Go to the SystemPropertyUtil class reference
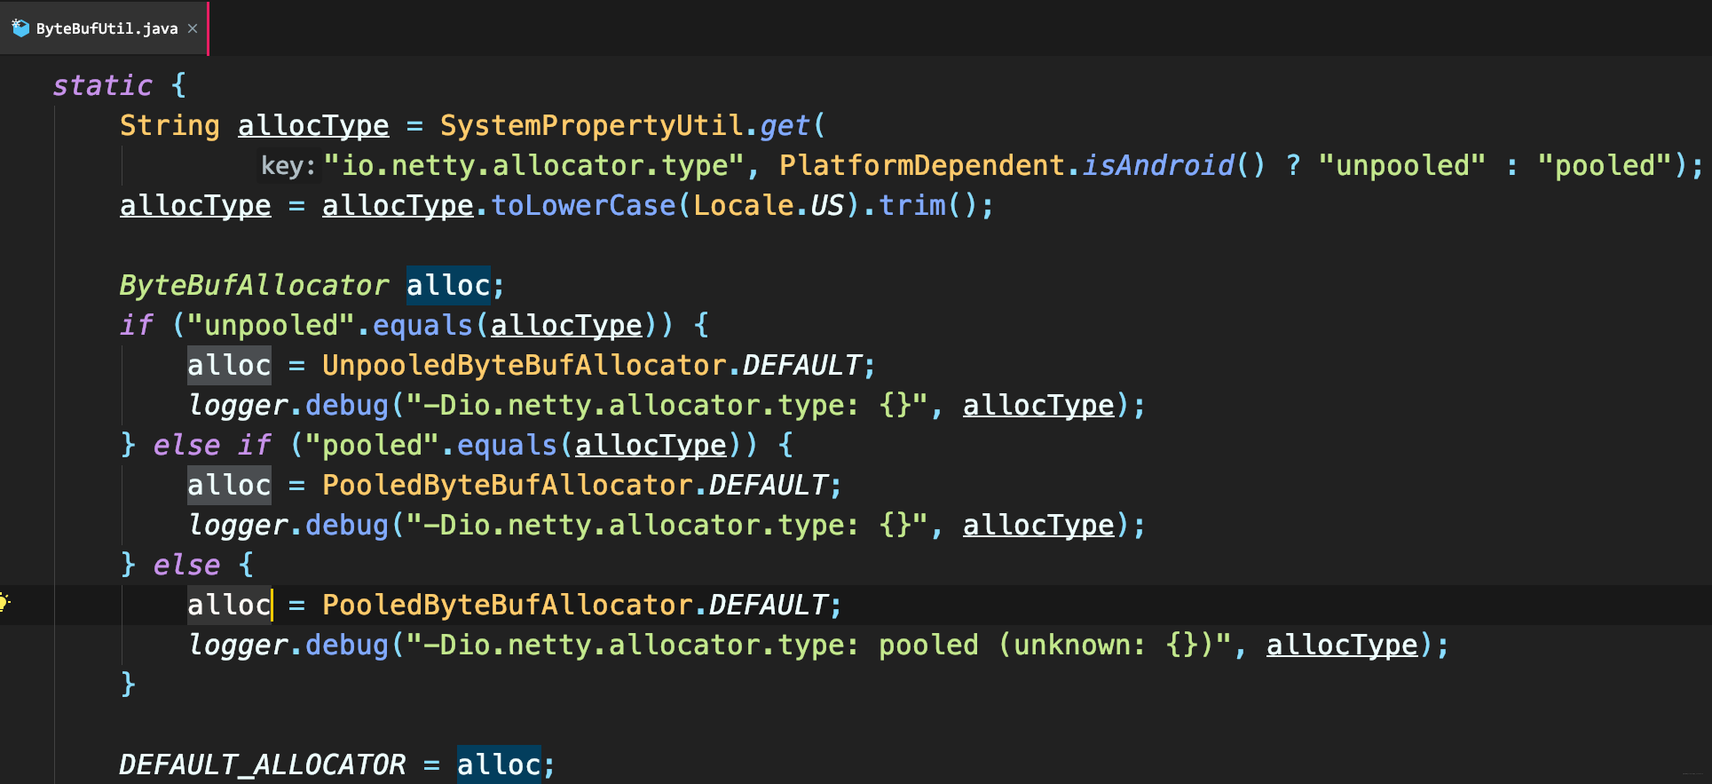 pos(591,126)
